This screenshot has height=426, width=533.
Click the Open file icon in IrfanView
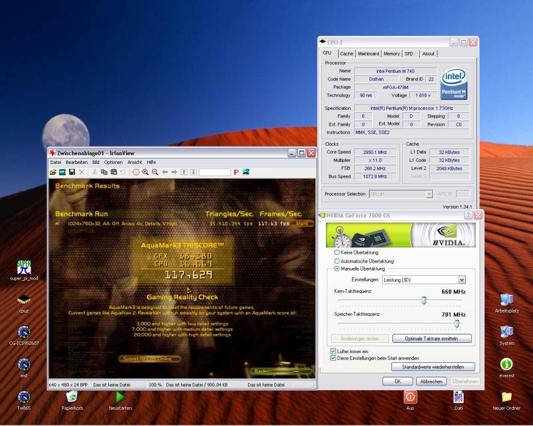coord(53,172)
